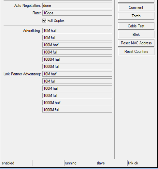
Task: Select Advertising 100M half field
Action: coord(77,45)
